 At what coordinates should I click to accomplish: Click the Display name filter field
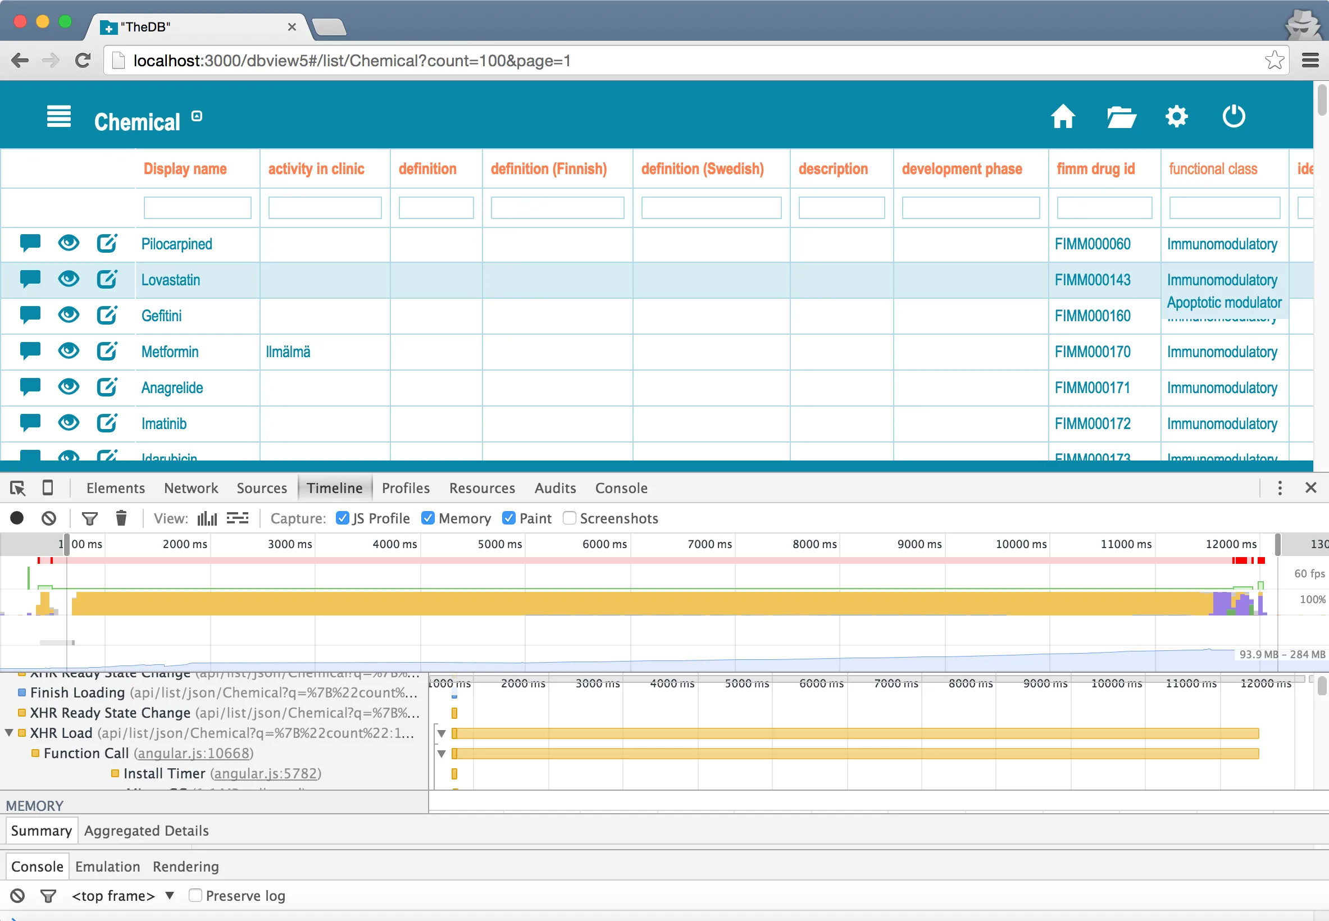click(197, 208)
